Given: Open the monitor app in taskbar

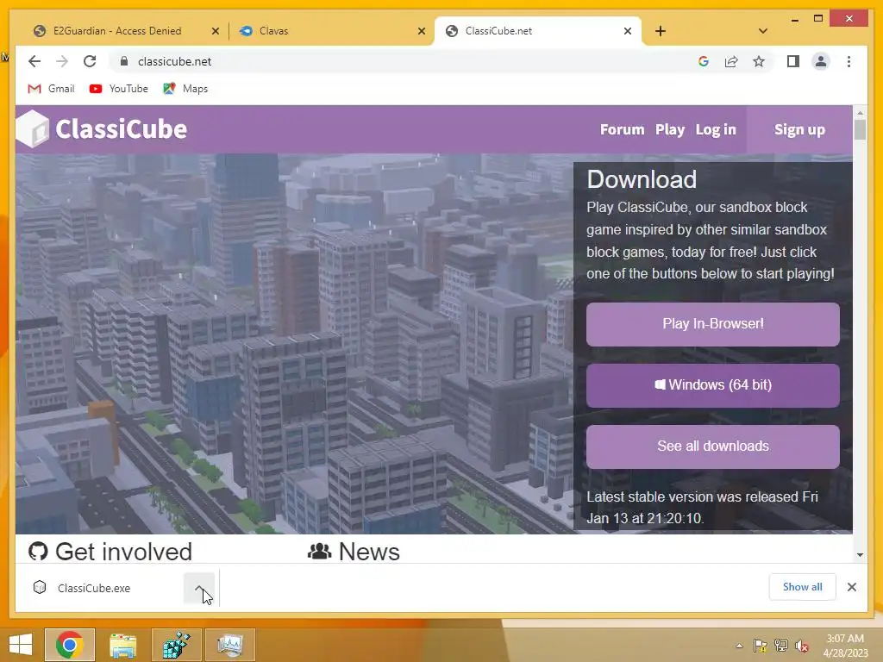Looking at the screenshot, I should click(229, 645).
